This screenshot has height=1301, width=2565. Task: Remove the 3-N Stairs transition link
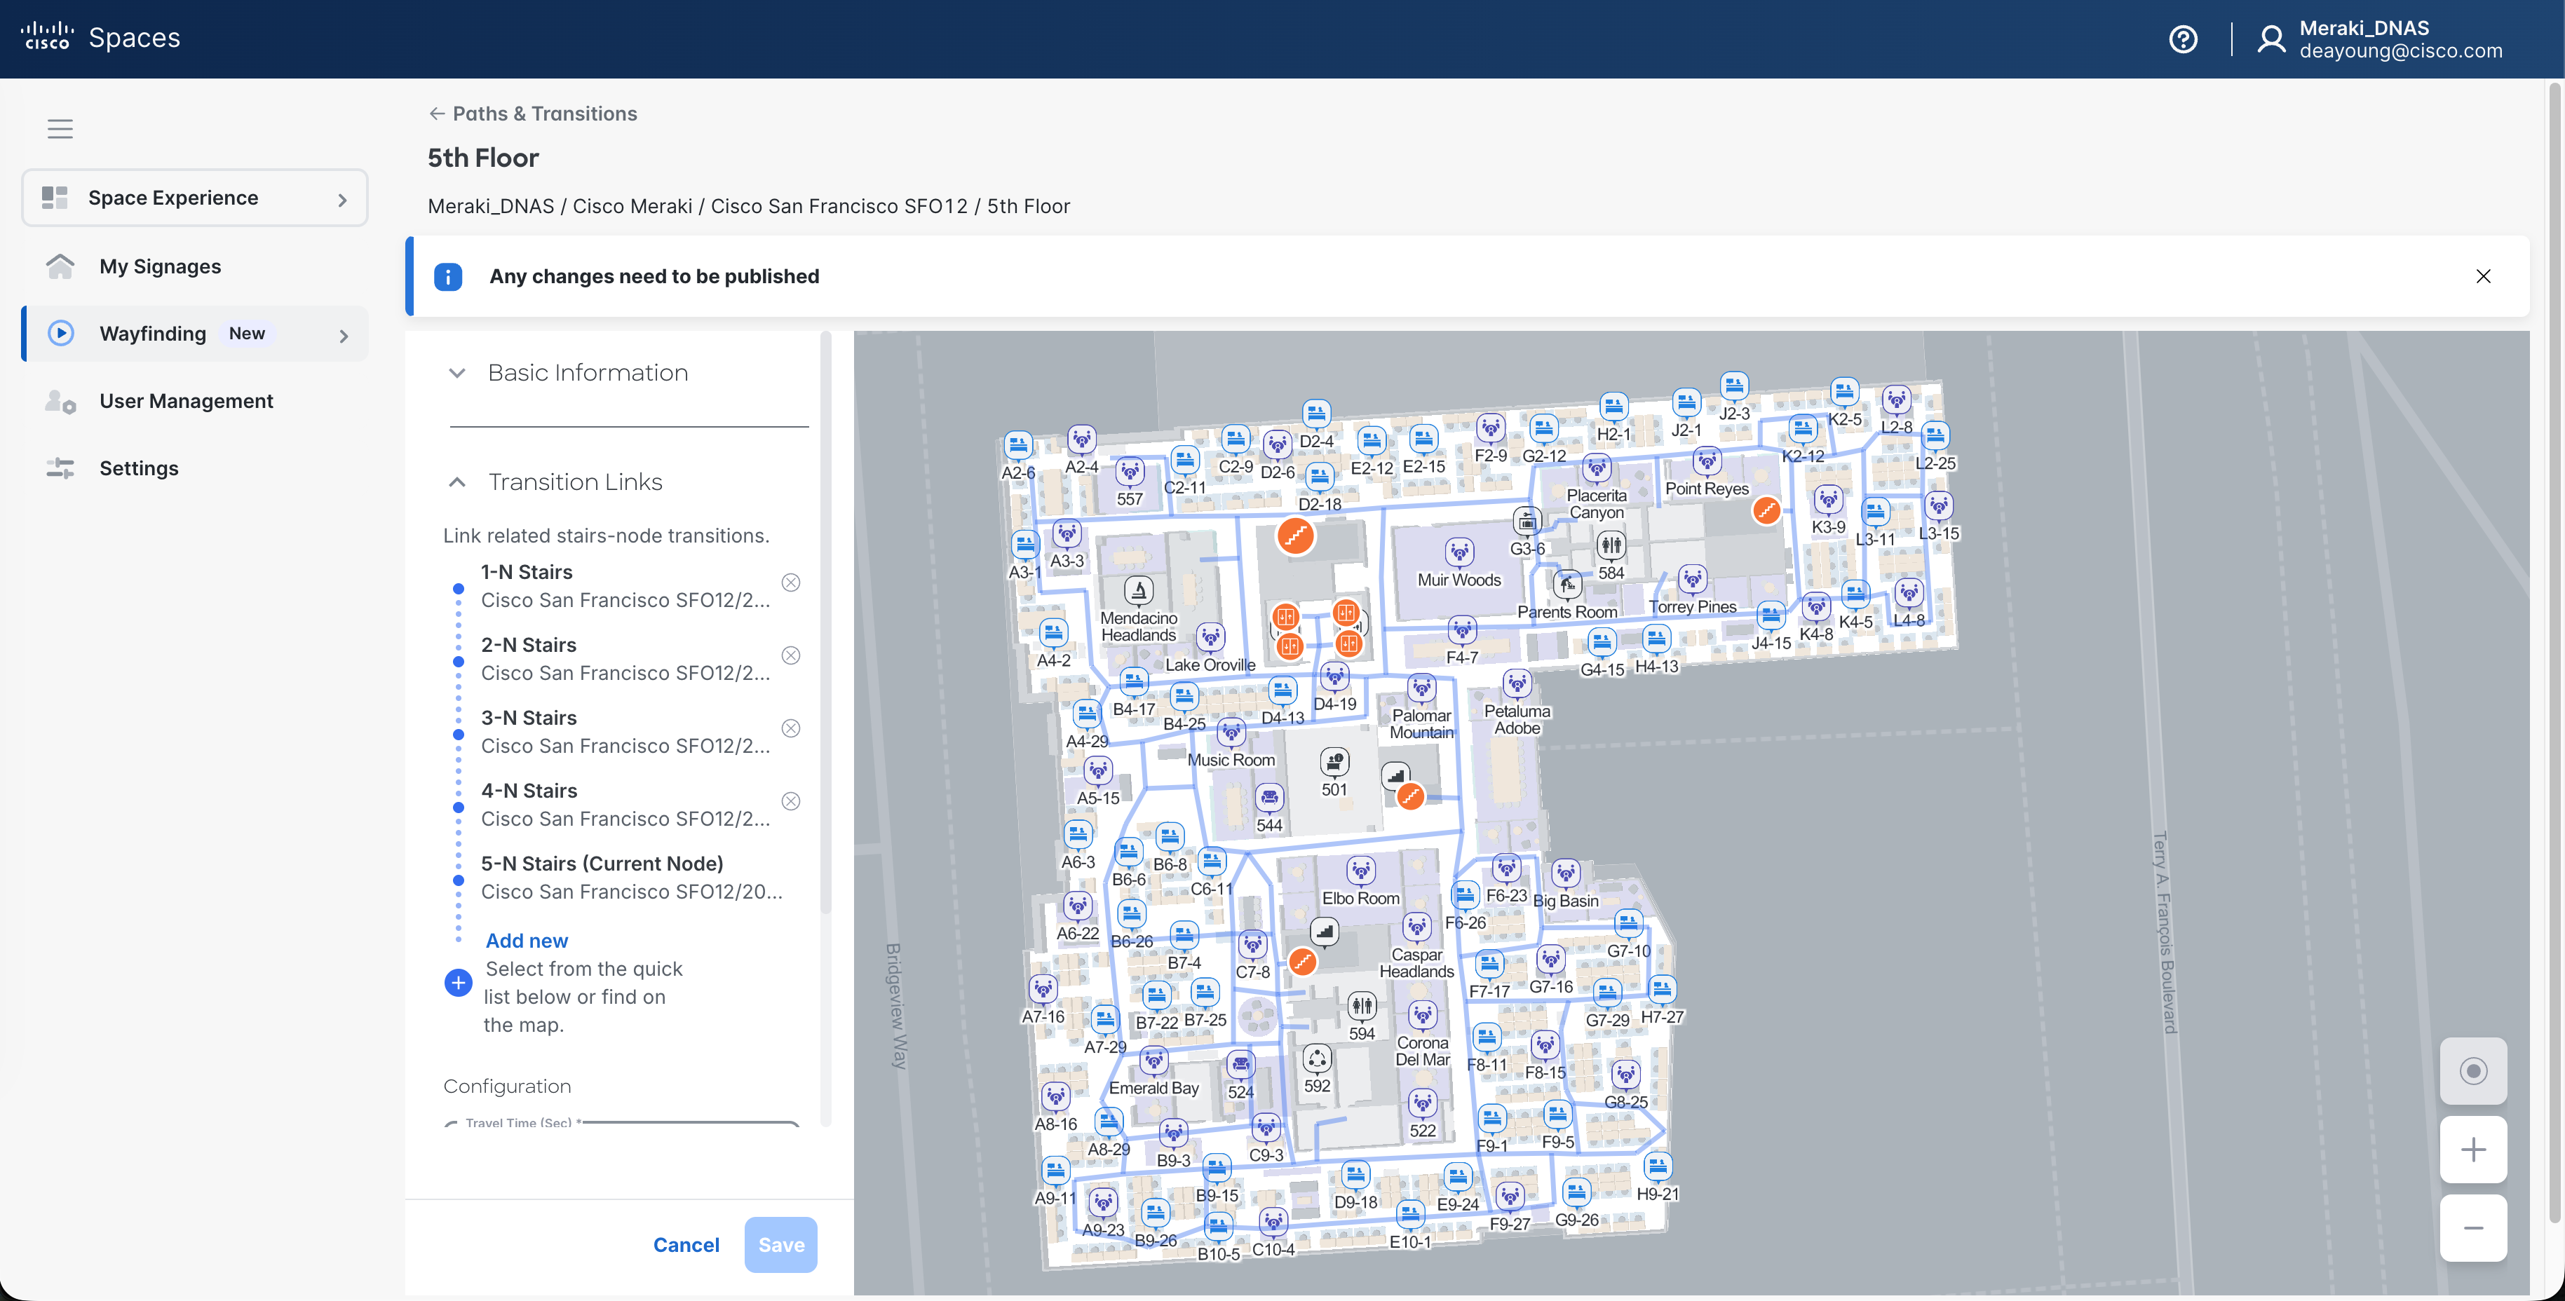point(791,728)
